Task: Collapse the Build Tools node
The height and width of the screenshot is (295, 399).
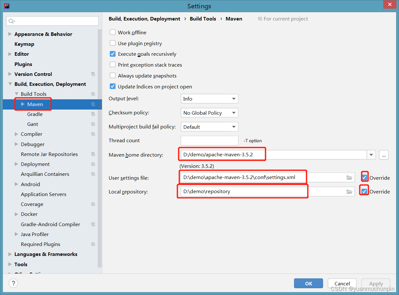Action: coord(16,94)
